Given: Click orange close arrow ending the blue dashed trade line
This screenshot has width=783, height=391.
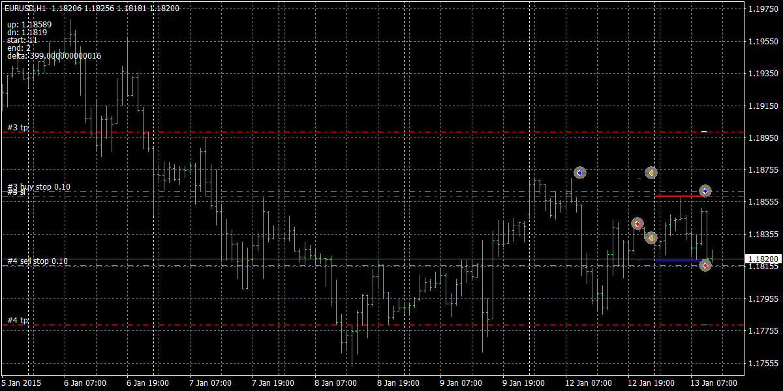Looking at the screenshot, I should pyautogui.click(x=651, y=173).
